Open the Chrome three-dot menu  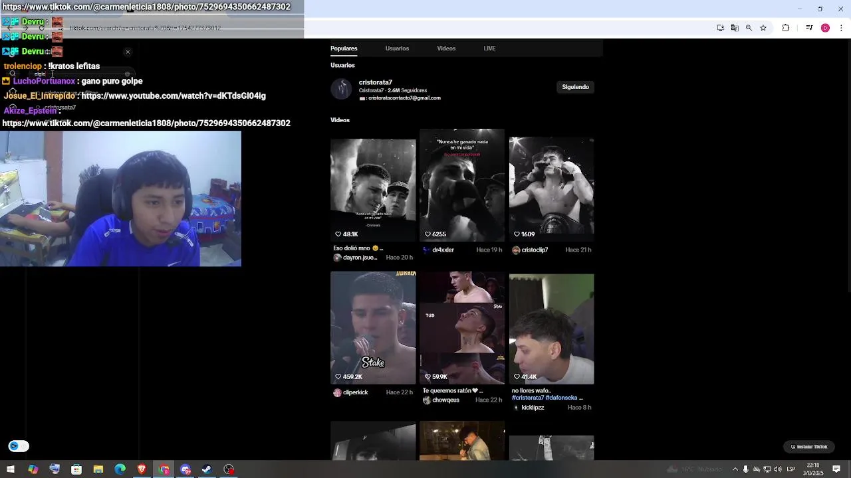[x=842, y=28]
